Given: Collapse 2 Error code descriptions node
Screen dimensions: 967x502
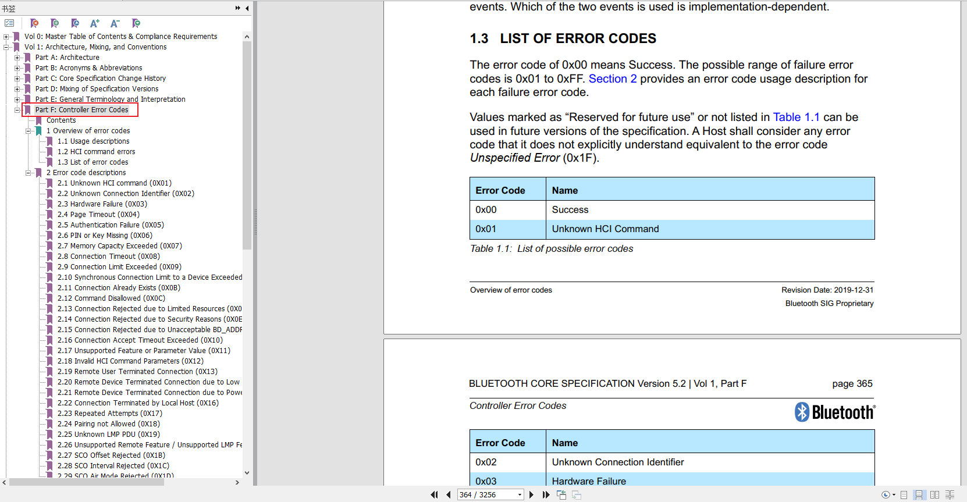Looking at the screenshot, I should point(29,173).
